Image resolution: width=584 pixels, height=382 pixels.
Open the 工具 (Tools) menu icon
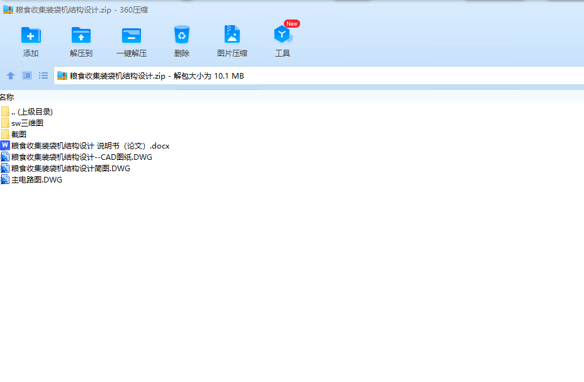[283, 34]
